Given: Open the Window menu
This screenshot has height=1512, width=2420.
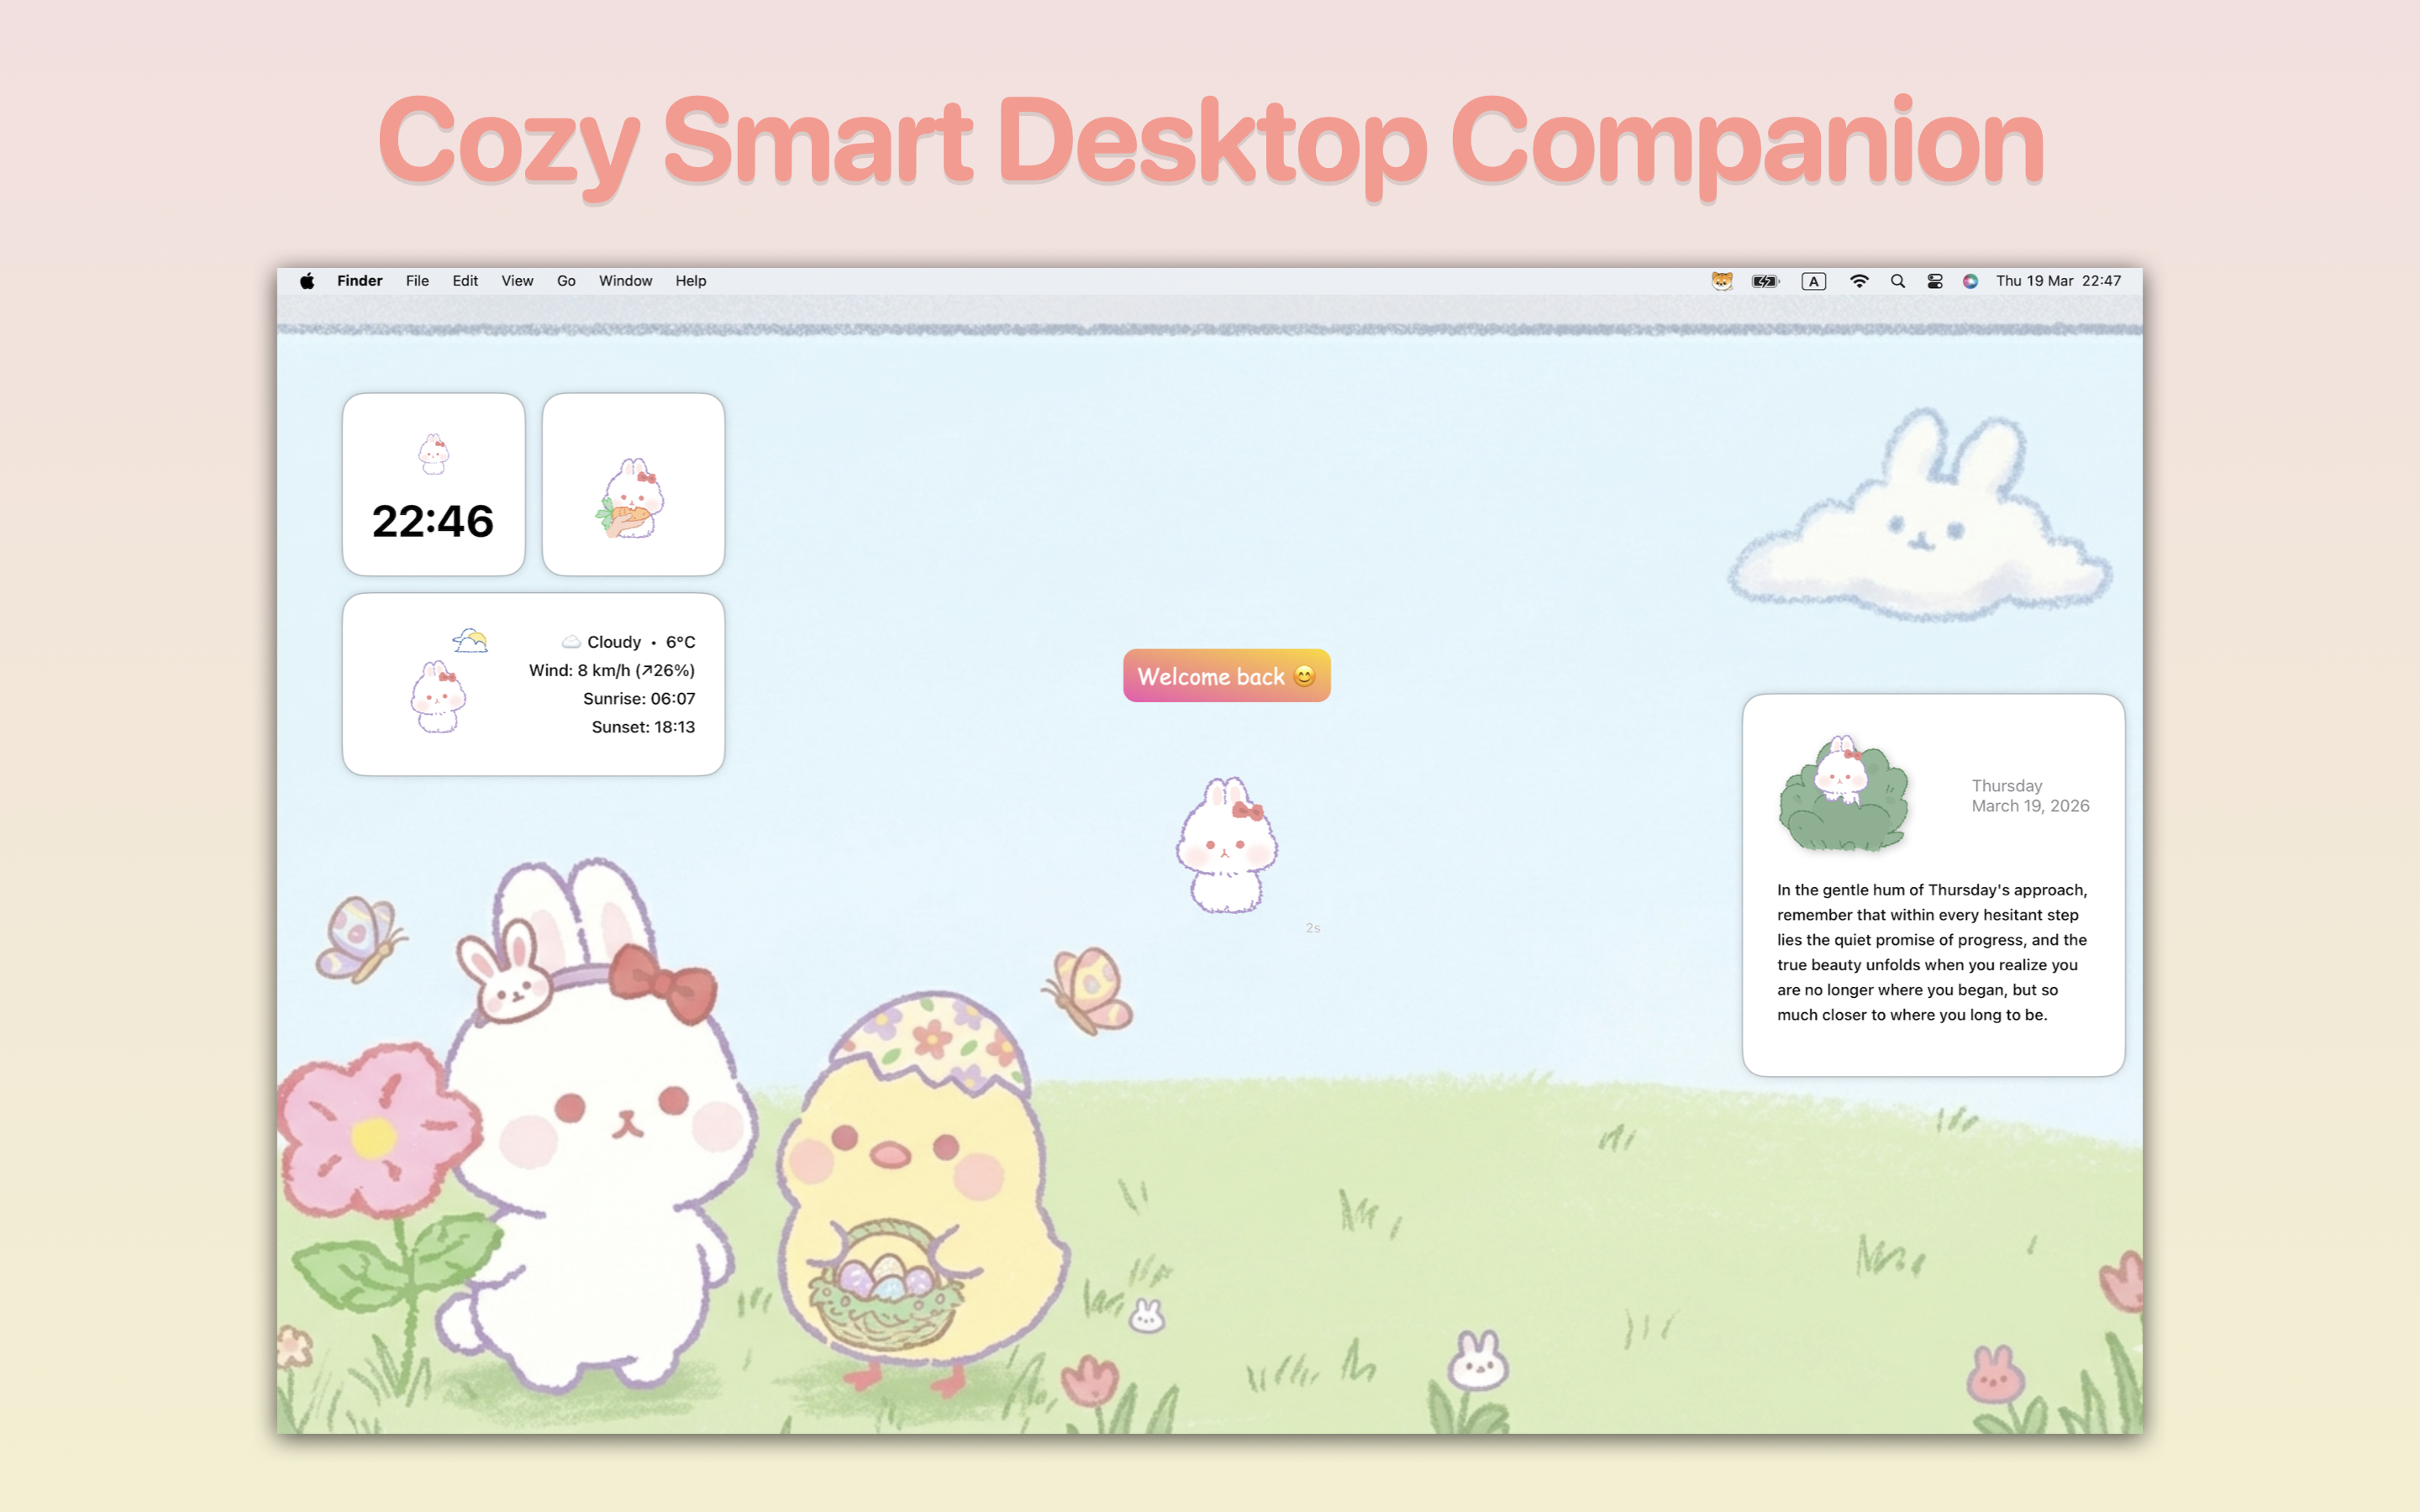Looking at the screenshot, I should [625, 281].
